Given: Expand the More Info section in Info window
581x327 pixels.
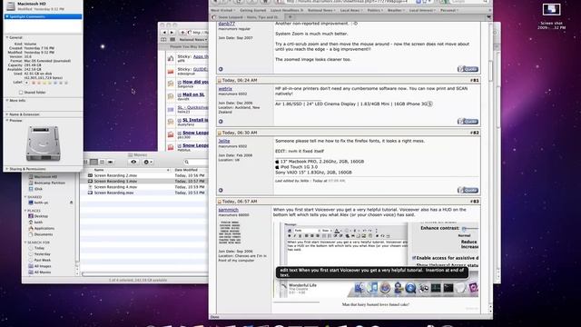Looking at the screenshot, I should pyautogui.click(x=7, y=101).
